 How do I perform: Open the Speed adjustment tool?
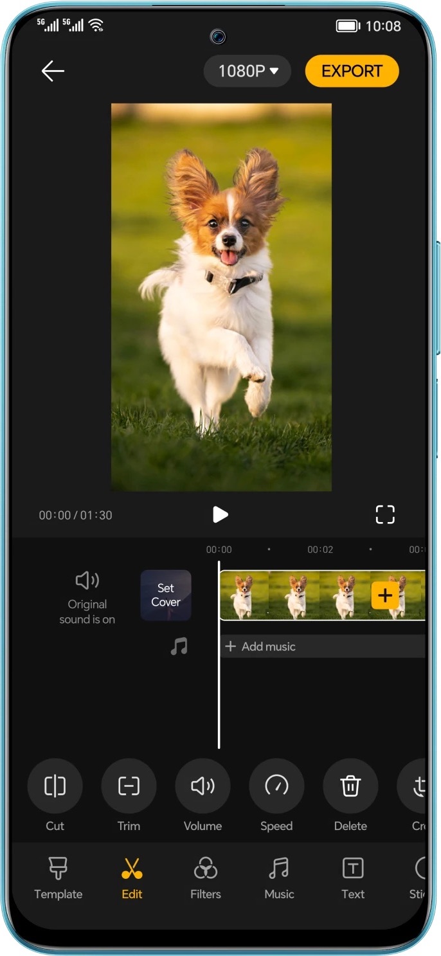tap(276, 786)
